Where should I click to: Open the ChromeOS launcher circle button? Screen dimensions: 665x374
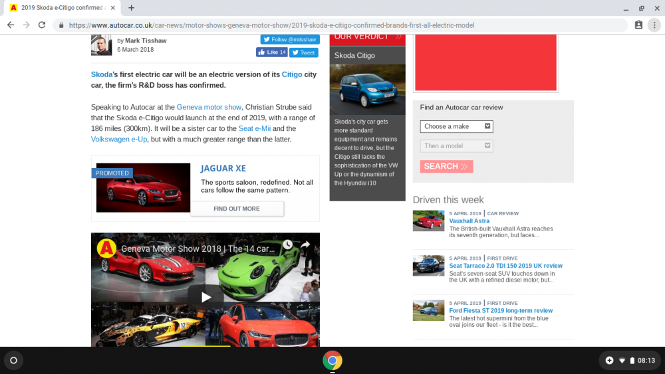(13, 361)
